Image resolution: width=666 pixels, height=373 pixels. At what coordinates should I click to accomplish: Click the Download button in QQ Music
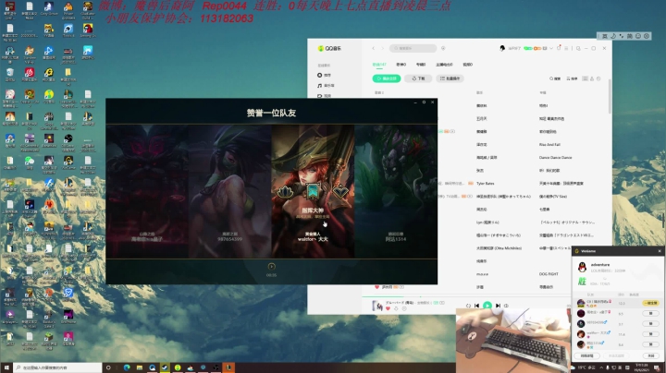[x=418, y=78]
